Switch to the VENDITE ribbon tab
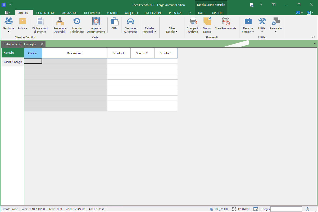Image resolution: width=318 pixels, height=212 pixels. (112, 13)
